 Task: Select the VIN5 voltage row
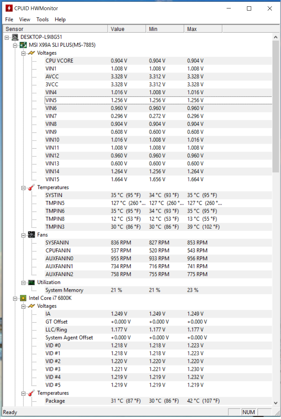[x=158, y=100]
